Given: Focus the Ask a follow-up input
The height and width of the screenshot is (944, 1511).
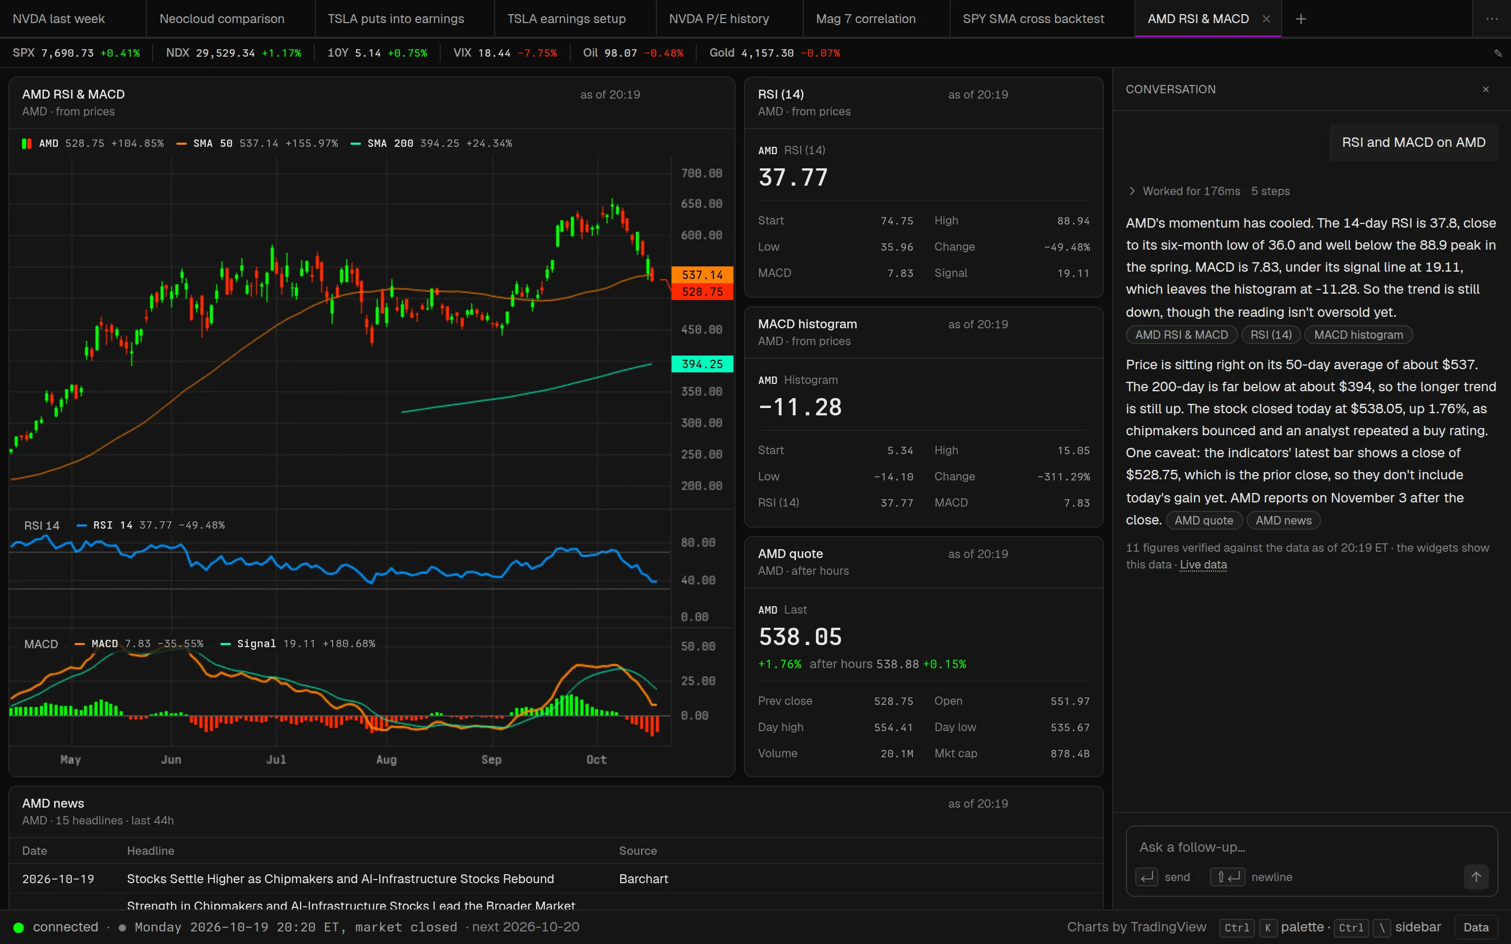Looking at the screenshot, I should tap(1311, 847).
